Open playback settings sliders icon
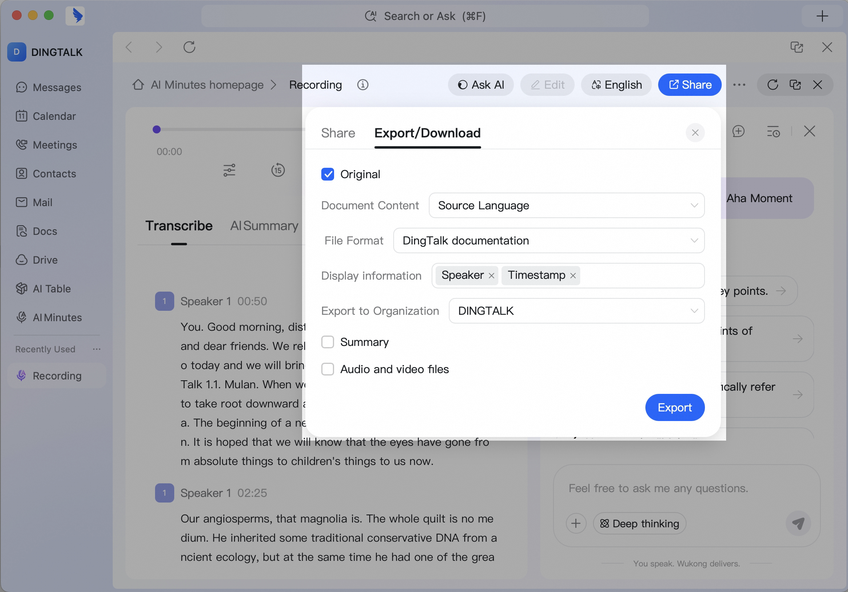The height and width of the screenshot is (592, 848). (229, 170)
